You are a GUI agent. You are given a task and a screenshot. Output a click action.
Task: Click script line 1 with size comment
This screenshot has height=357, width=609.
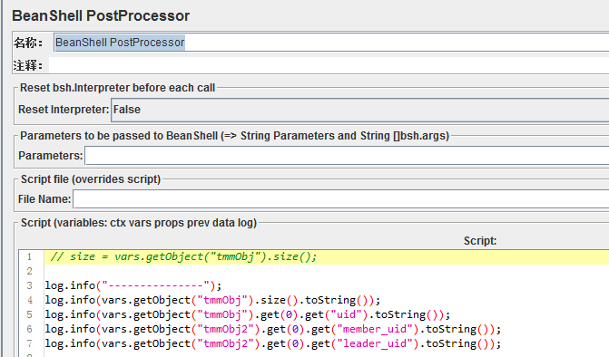pyautogui.click(x=327, y=257)
